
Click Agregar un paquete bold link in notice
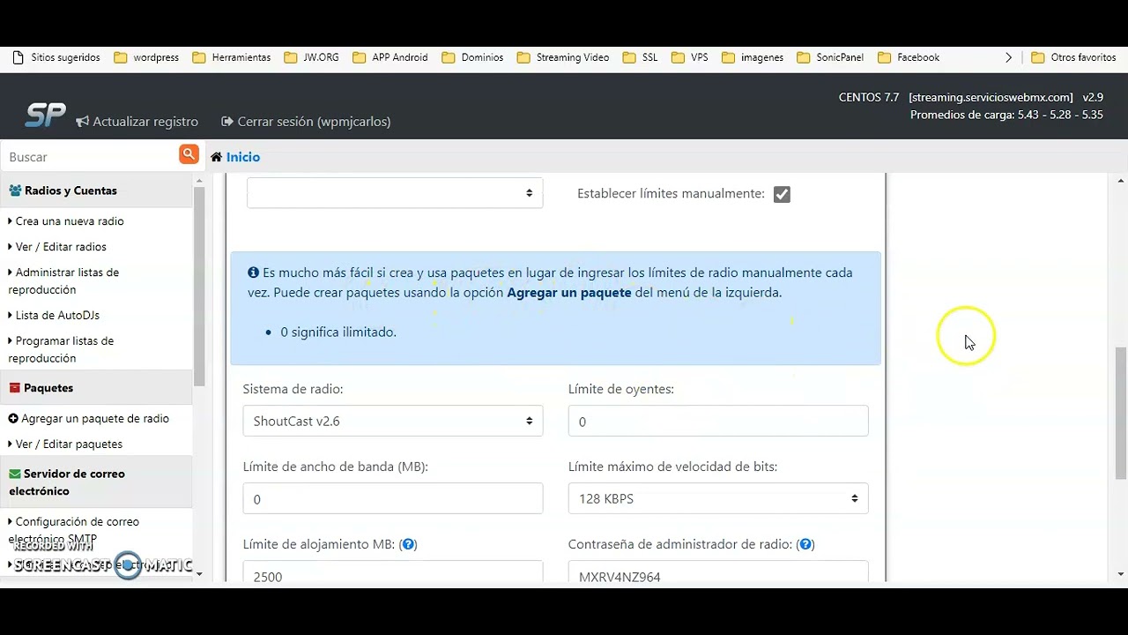click(x=569, y=293)
